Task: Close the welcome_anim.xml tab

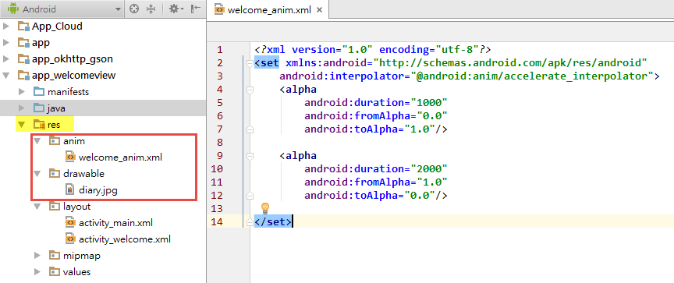Action: click(319, 10)
